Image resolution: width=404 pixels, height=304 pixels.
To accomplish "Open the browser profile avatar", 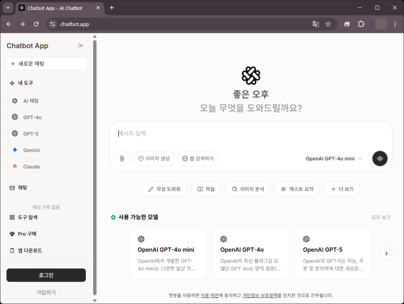I will pos(381,24).
